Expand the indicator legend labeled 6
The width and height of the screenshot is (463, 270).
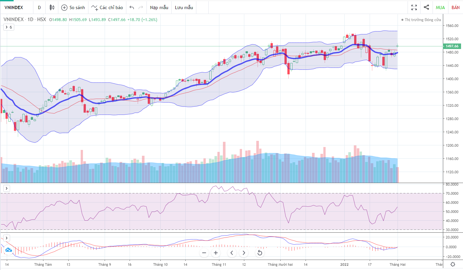9,27
